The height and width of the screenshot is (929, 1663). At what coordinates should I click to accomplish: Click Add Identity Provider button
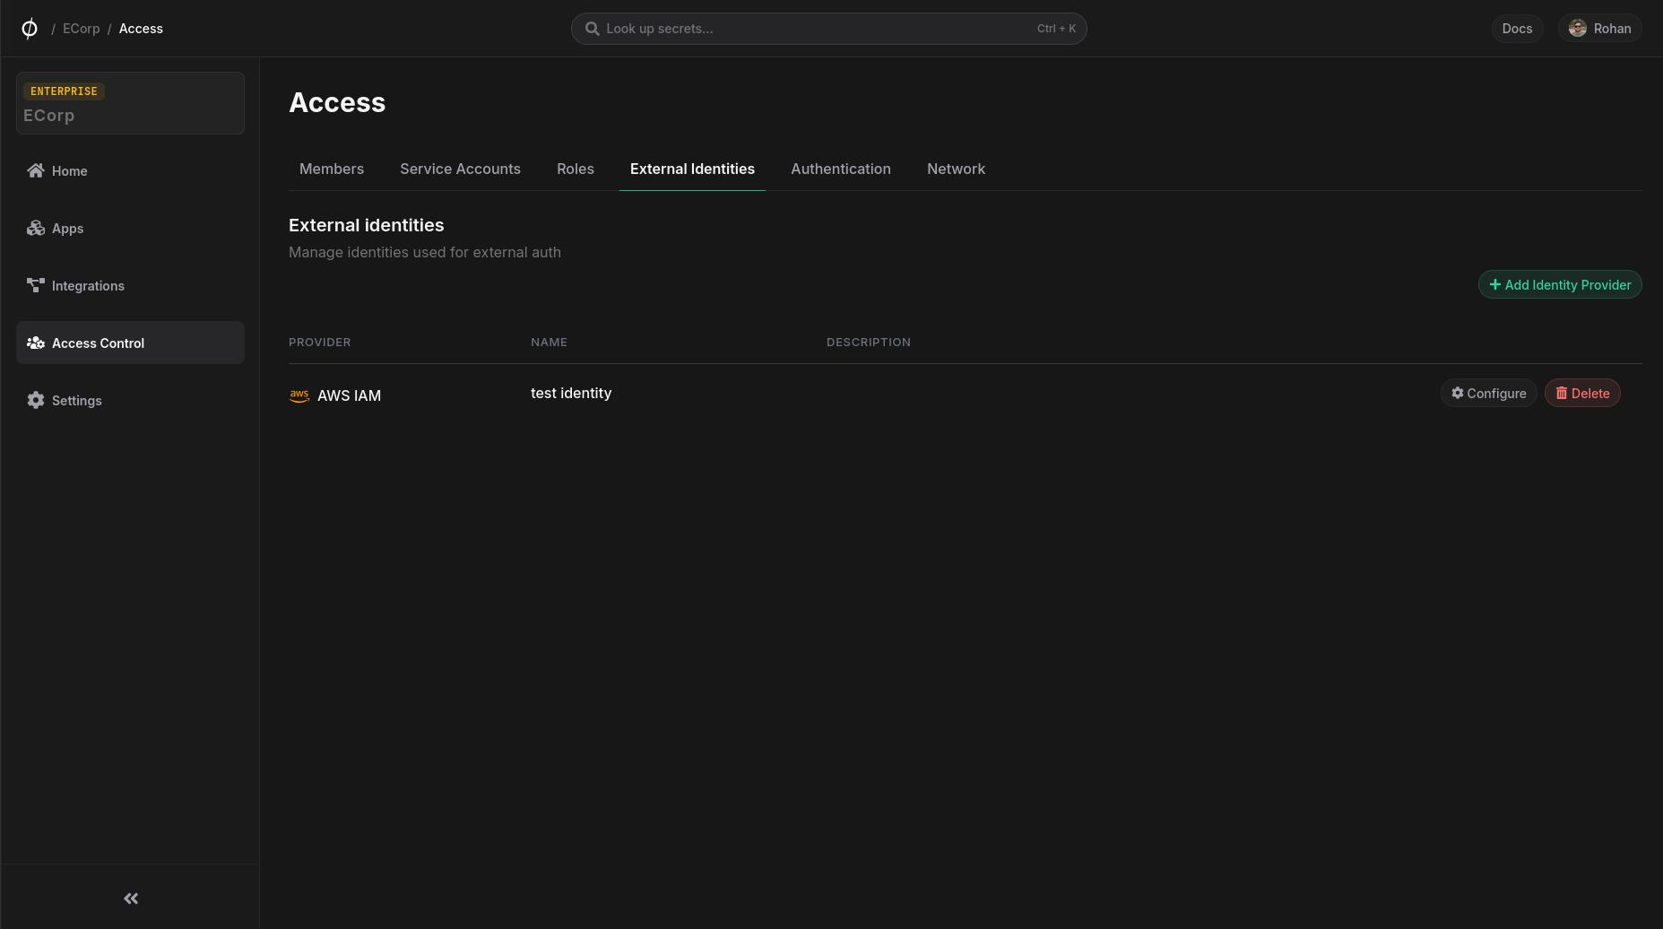pos(1560,285)
